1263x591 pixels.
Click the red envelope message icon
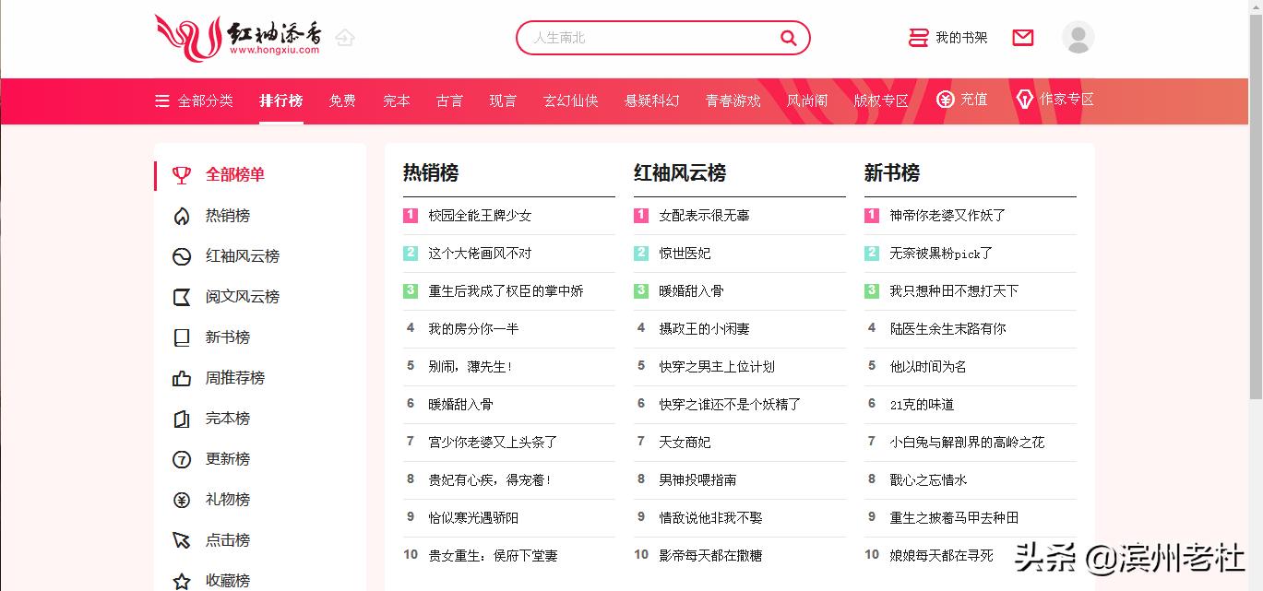coord(1022,37)
